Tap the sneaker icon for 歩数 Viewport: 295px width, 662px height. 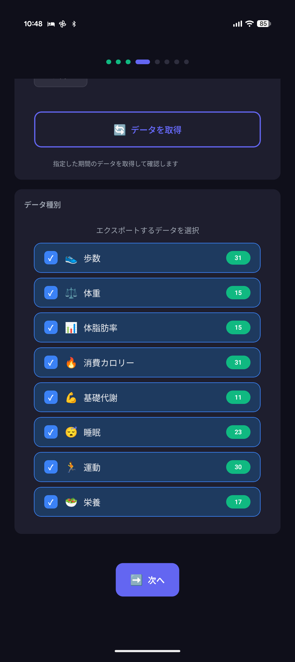click(x=71, y=258)
